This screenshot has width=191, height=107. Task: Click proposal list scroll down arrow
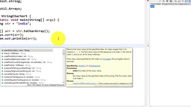64,82
